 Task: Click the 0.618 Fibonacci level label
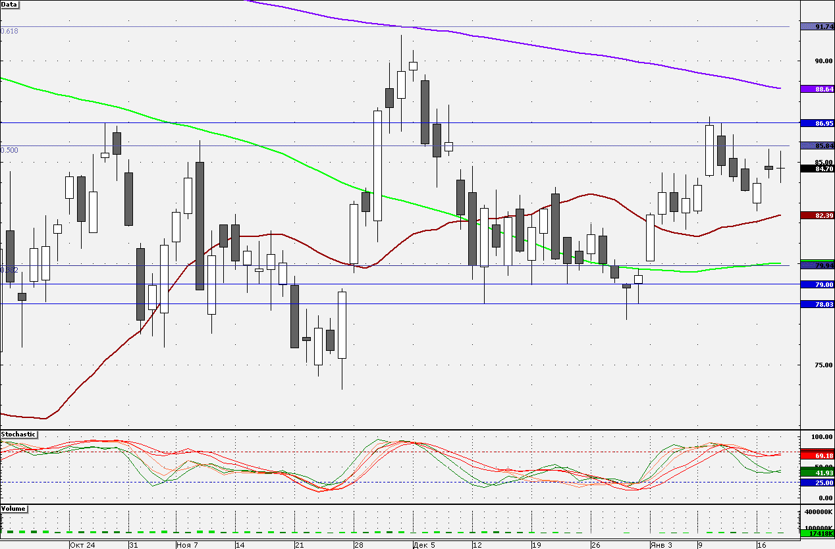(9, 32)
